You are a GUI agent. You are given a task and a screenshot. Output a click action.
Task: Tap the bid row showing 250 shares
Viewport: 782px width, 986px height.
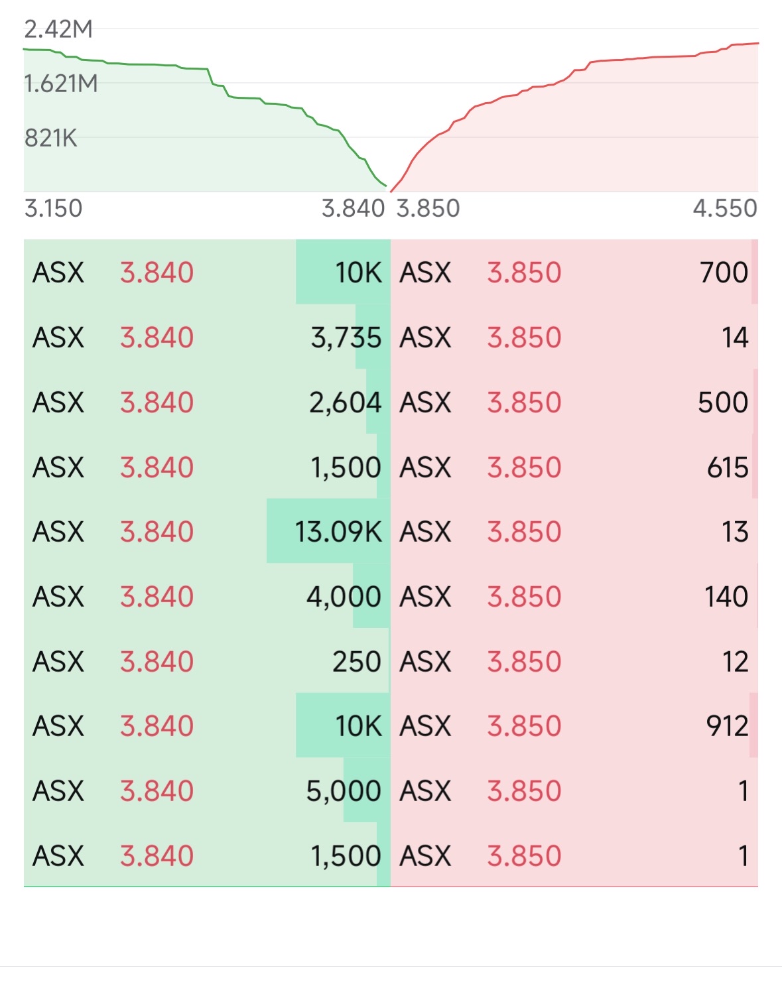pyautogui.click(x=207, y=662)
